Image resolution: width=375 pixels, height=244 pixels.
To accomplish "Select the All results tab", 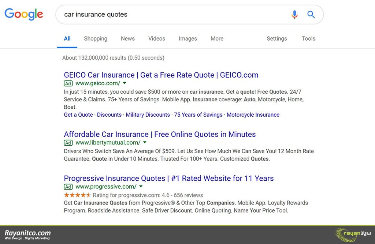I will (x=67, y=38).
